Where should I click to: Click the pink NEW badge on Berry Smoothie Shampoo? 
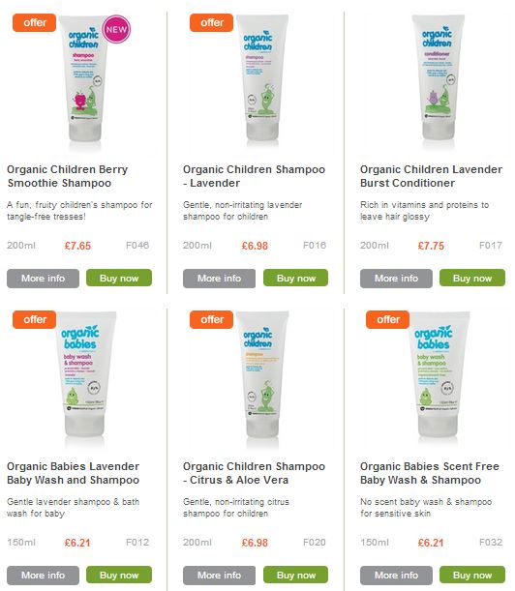point(116,29)
